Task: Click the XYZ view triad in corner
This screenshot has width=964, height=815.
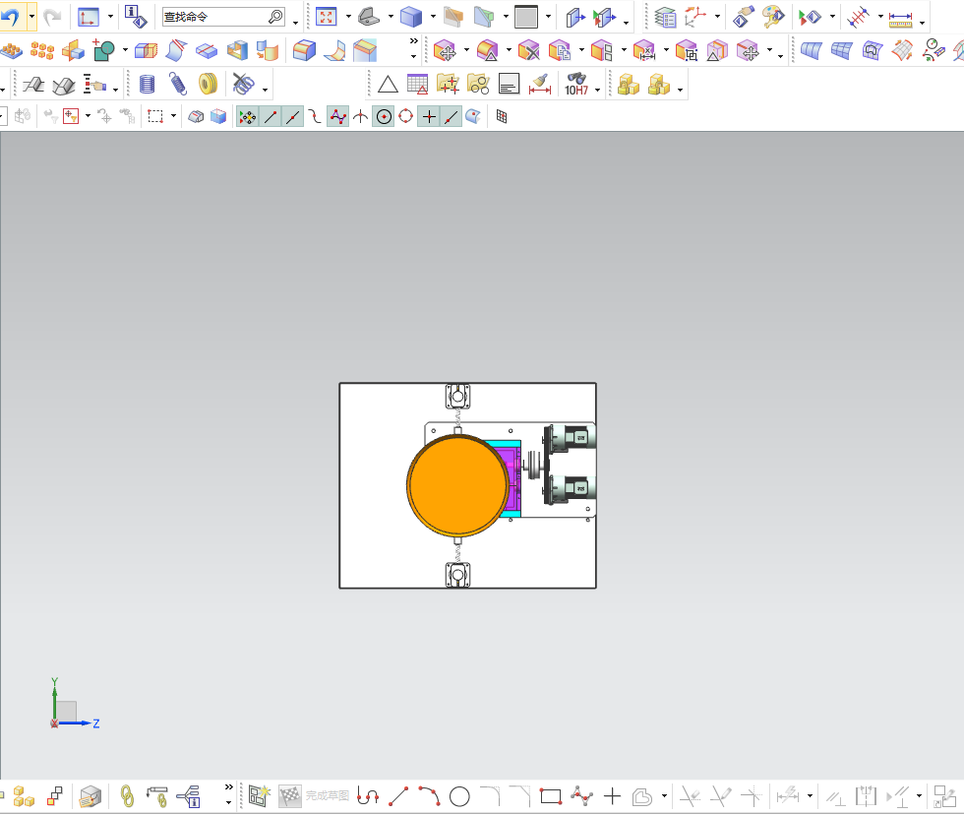Action: 75,705
